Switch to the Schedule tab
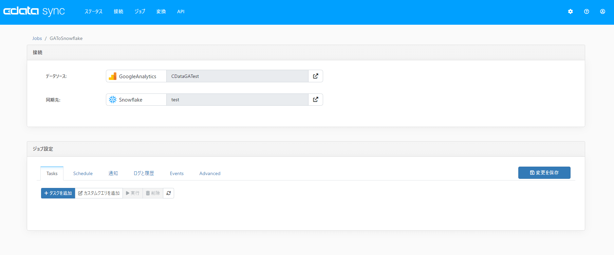Screen dimensions: 614x255 click(83, 173)
